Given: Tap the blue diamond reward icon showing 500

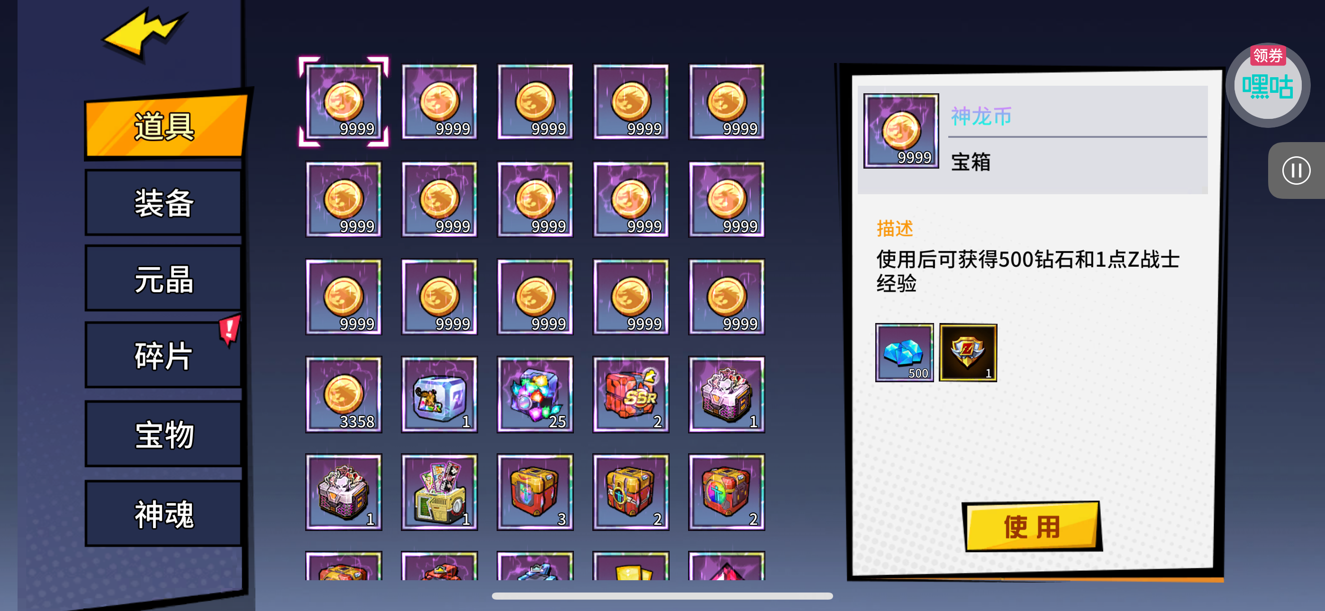Looking at the screenshot, I should tap(904, 352).
